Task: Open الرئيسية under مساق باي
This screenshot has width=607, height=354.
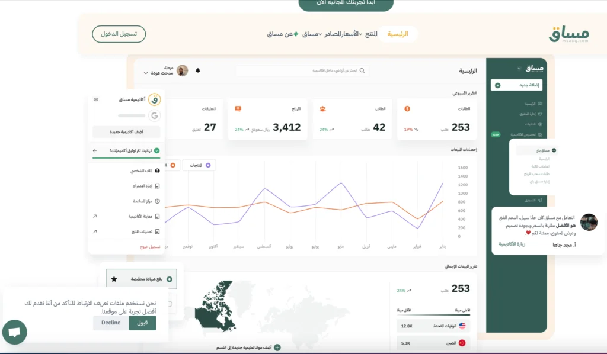Action: (544, 159)
